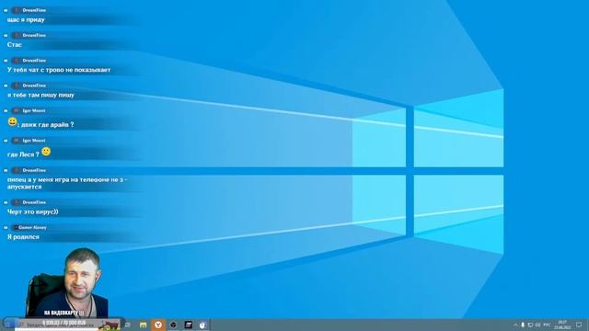Screen dimensions: 589x331
Task: Select message 'пипец а у меня игра на телефоне'
Action: coord(67,183)
